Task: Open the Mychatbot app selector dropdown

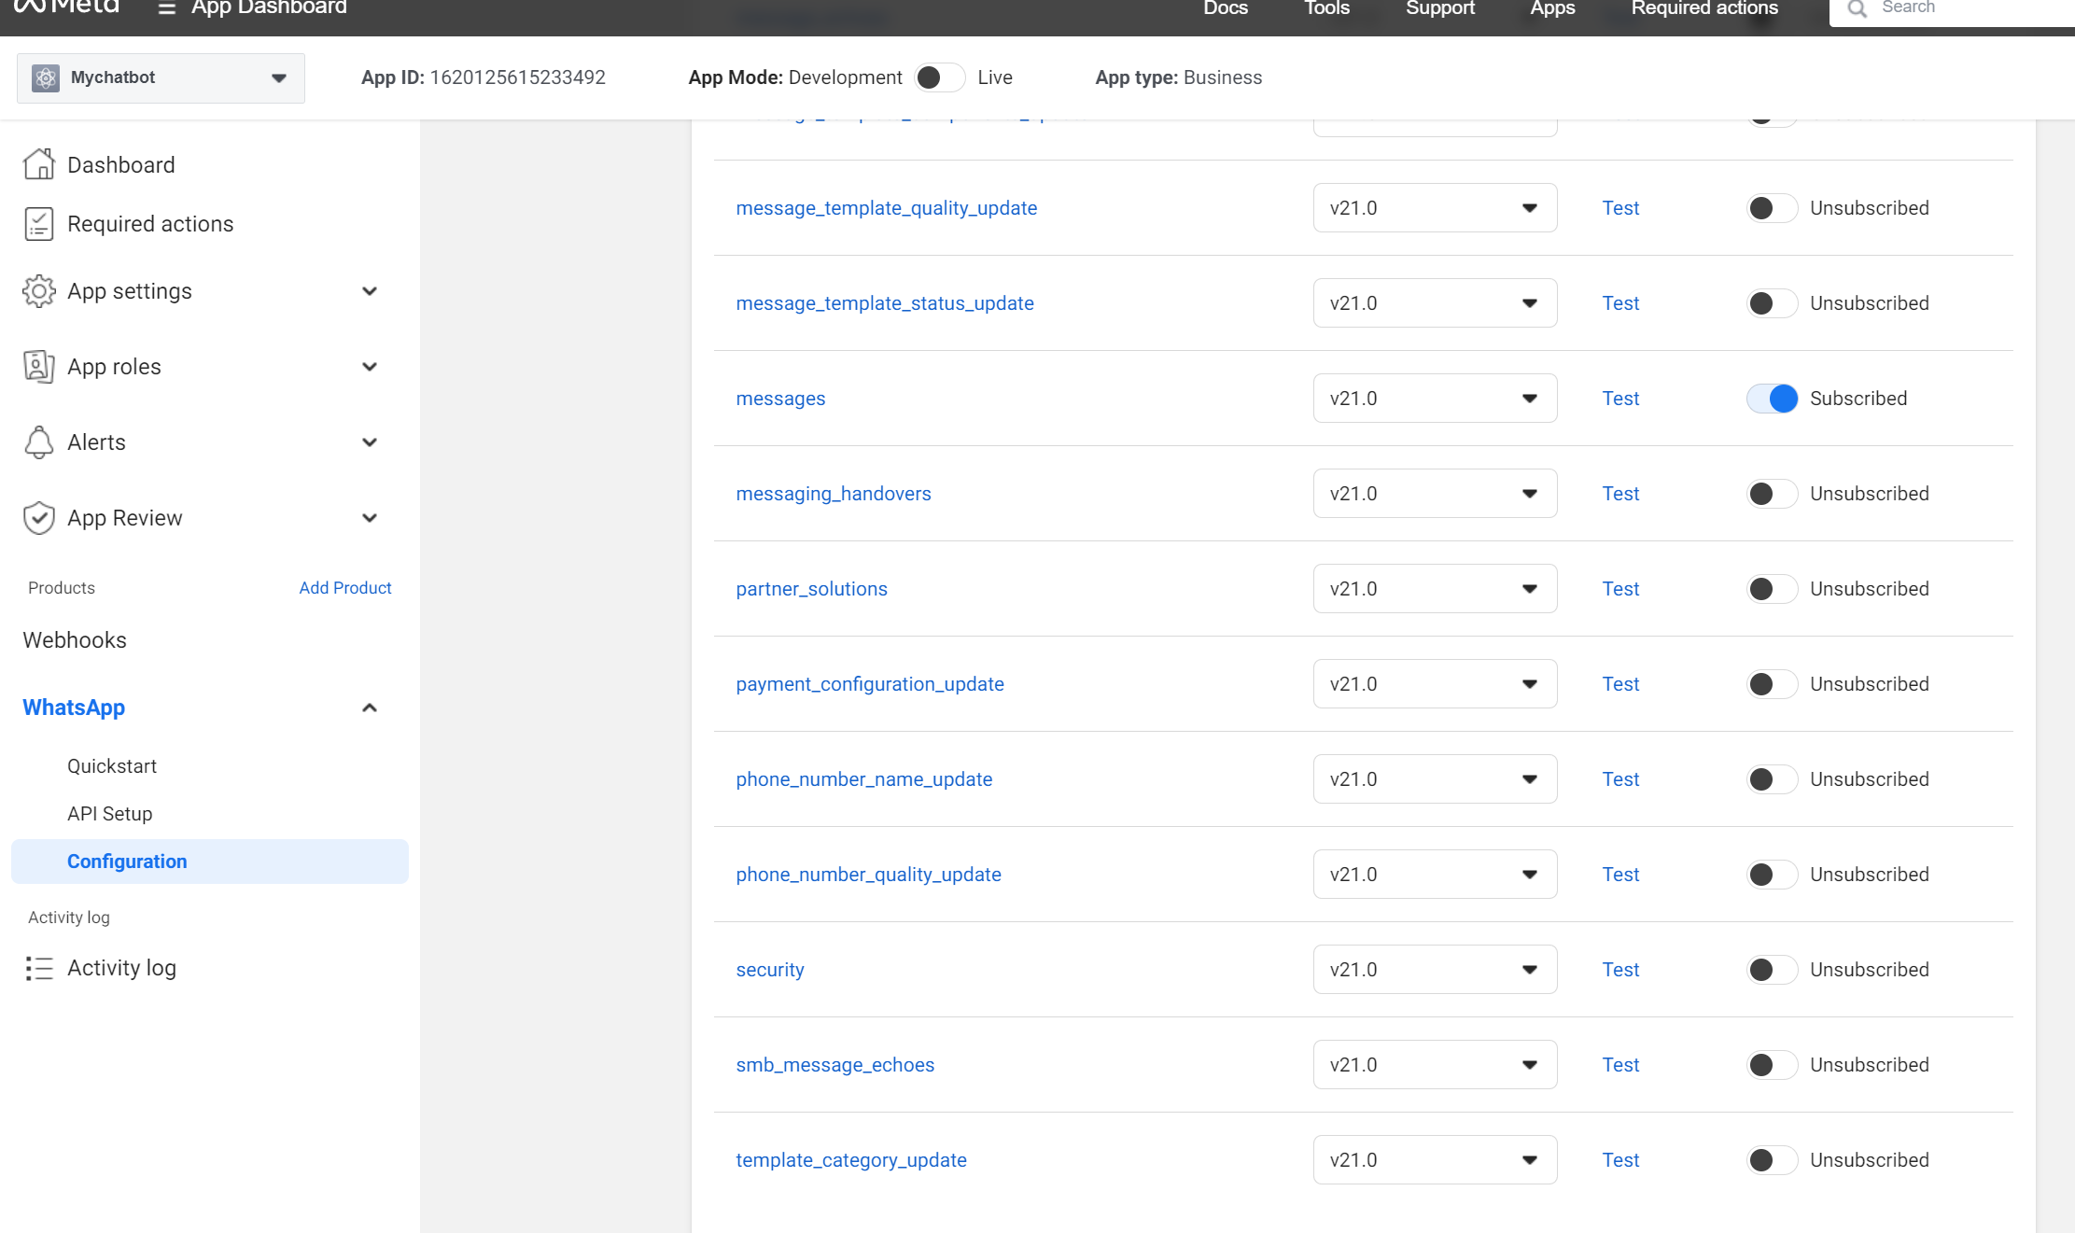Action: (161, 77)
